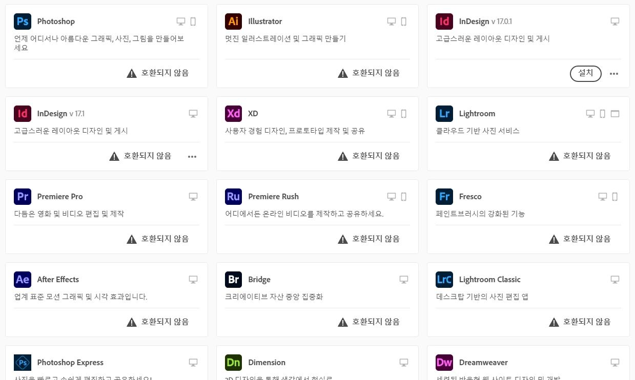Screen dimensions: 635x380
Task: Click the Lightroom Lr app icon
Action: tap(444, 114)
